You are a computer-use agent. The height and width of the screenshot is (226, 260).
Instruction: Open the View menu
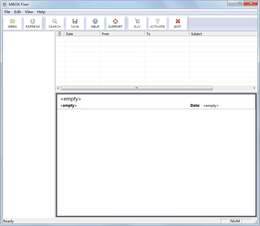(x=29, y=12)
